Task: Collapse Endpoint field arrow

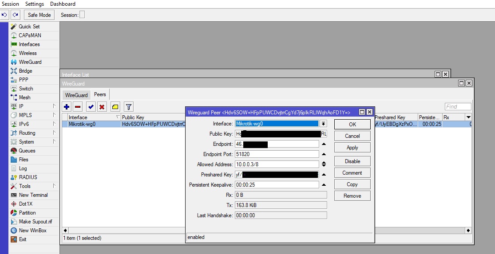Action: click(324, 144)
